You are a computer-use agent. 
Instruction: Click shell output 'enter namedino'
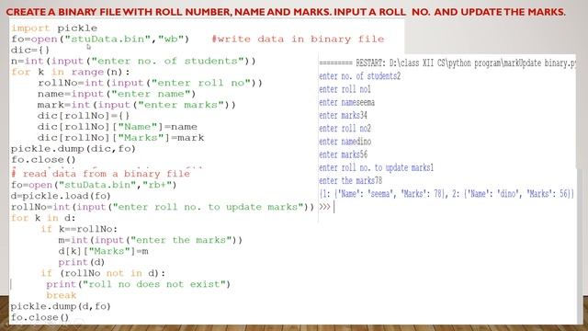345,142
